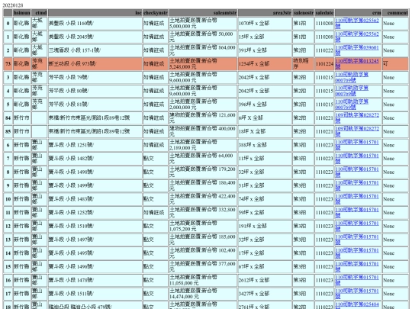Open the 000769 case link in row 5

tap(352, 105)
